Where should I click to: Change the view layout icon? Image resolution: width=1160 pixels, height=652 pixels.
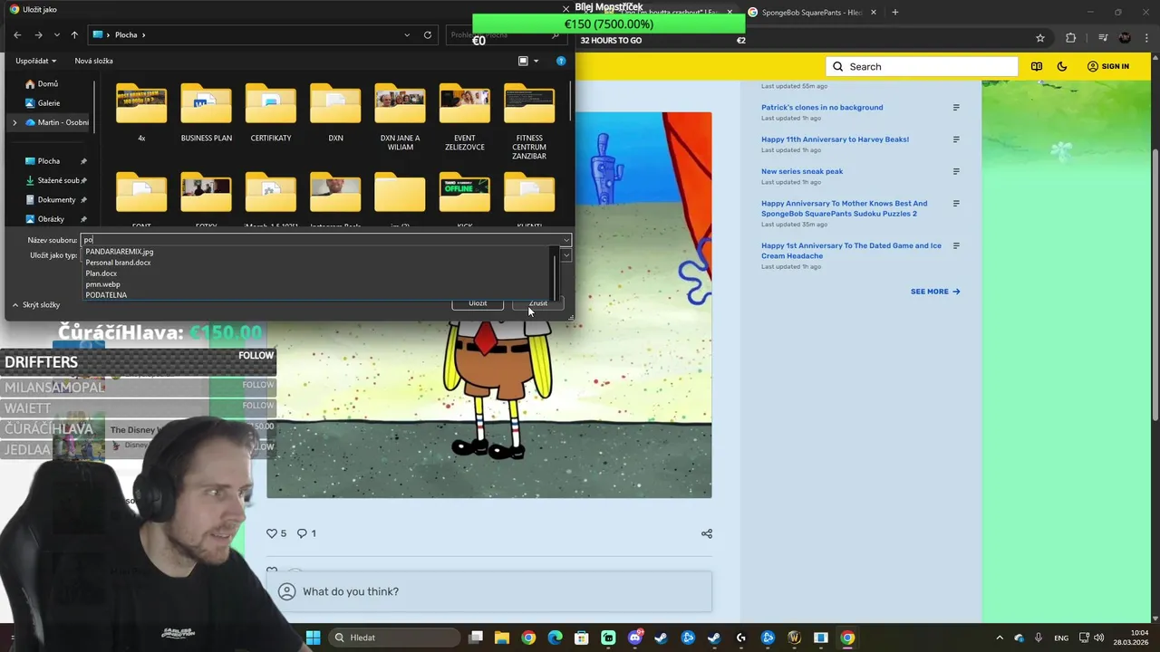(x=523, y=61)
